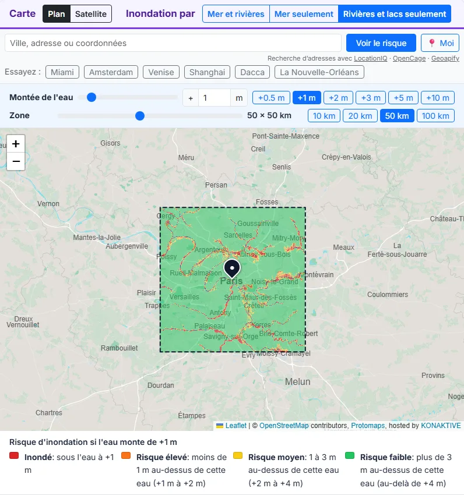Image resolution: width=464 pixels, height=495 pixels.
Task: Click Senlis label on the map
Action: 282,167
